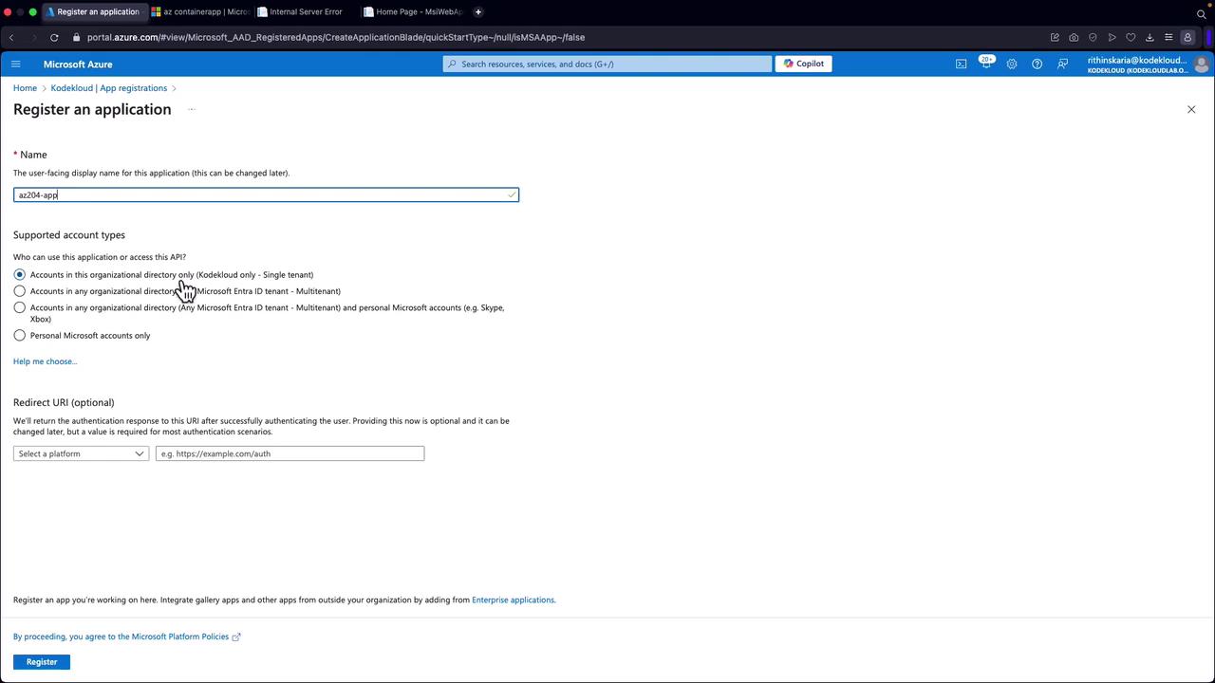Click the Microsoft Azure portal title
The image size is (1215, 683).
[78, 65]
